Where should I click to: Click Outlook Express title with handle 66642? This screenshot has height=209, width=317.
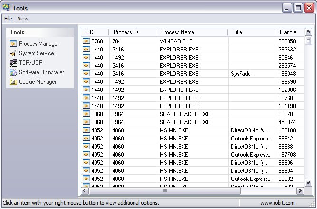coord(251,139)
